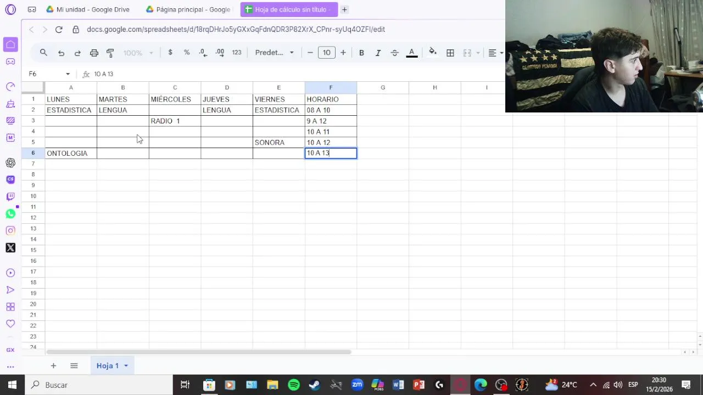Open Word from the taskbar
Screen dimensions: 703x395
[x=398, y=385]
